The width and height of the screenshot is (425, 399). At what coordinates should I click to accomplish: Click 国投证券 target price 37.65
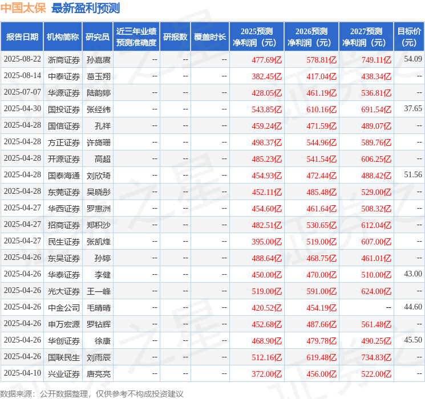(413, 109)
